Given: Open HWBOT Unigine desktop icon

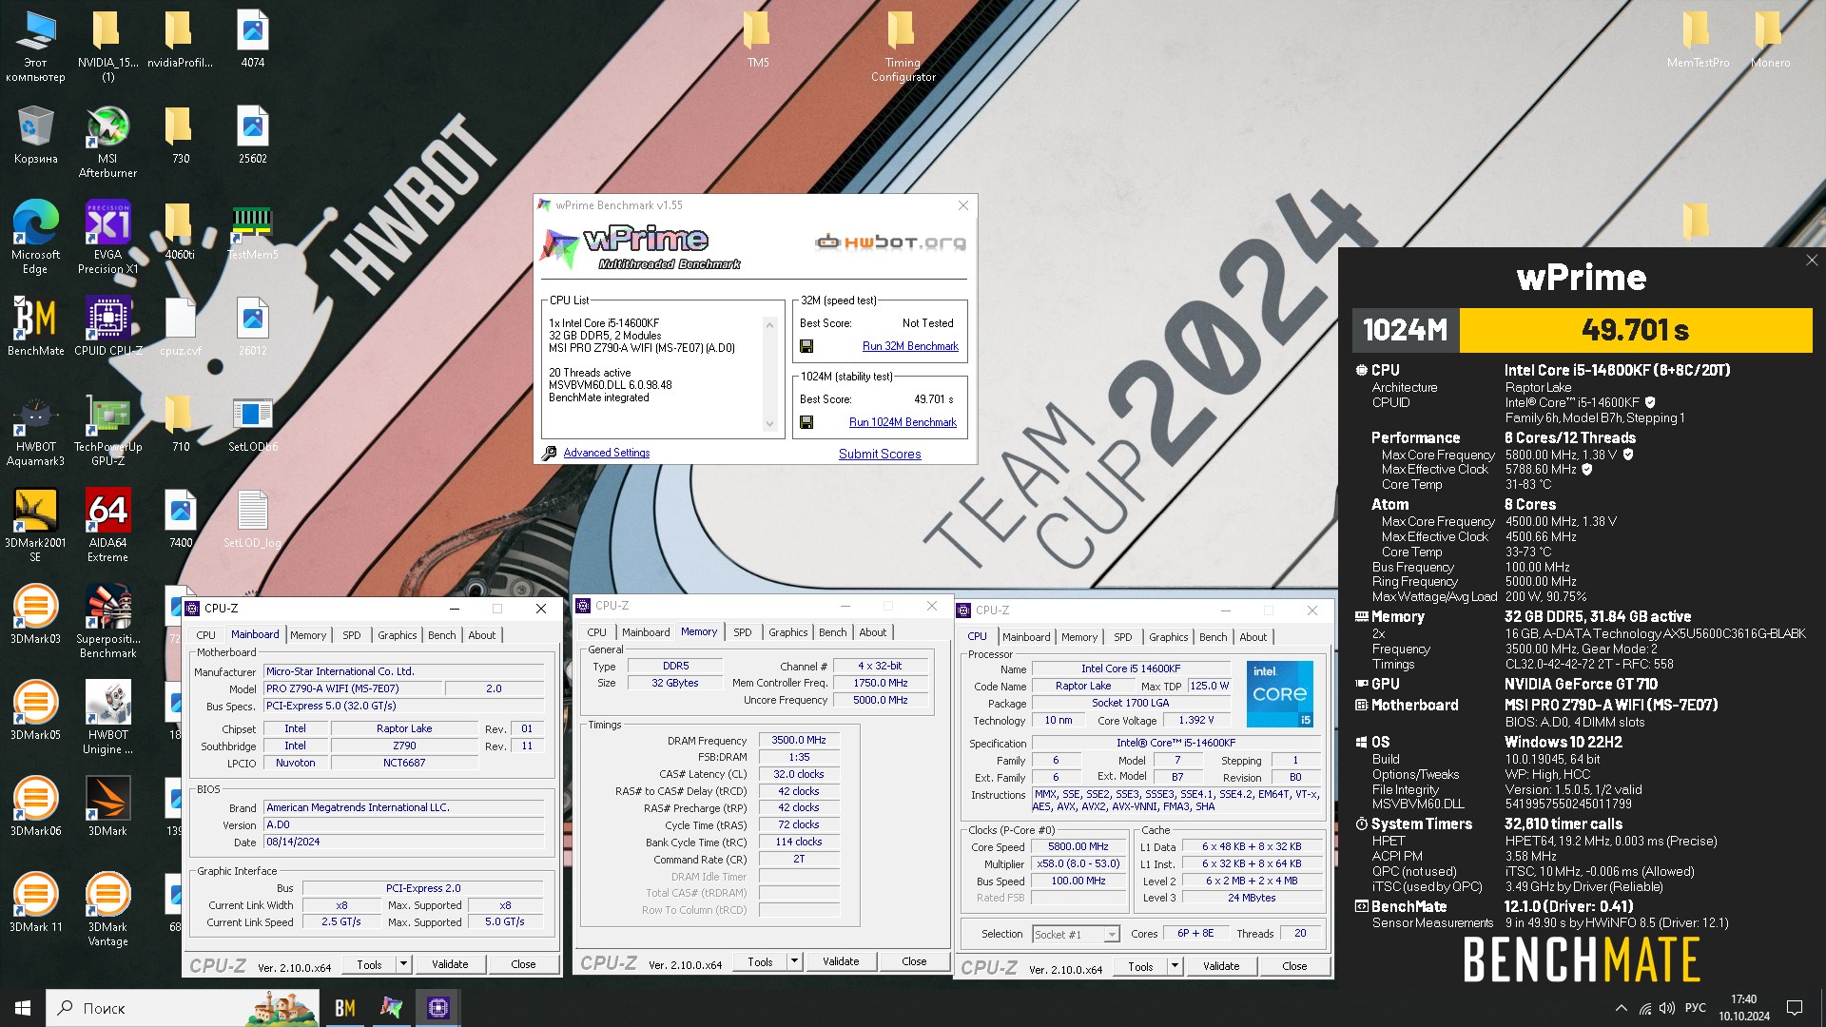Looking at the screenshot, I should click(107, 717).
